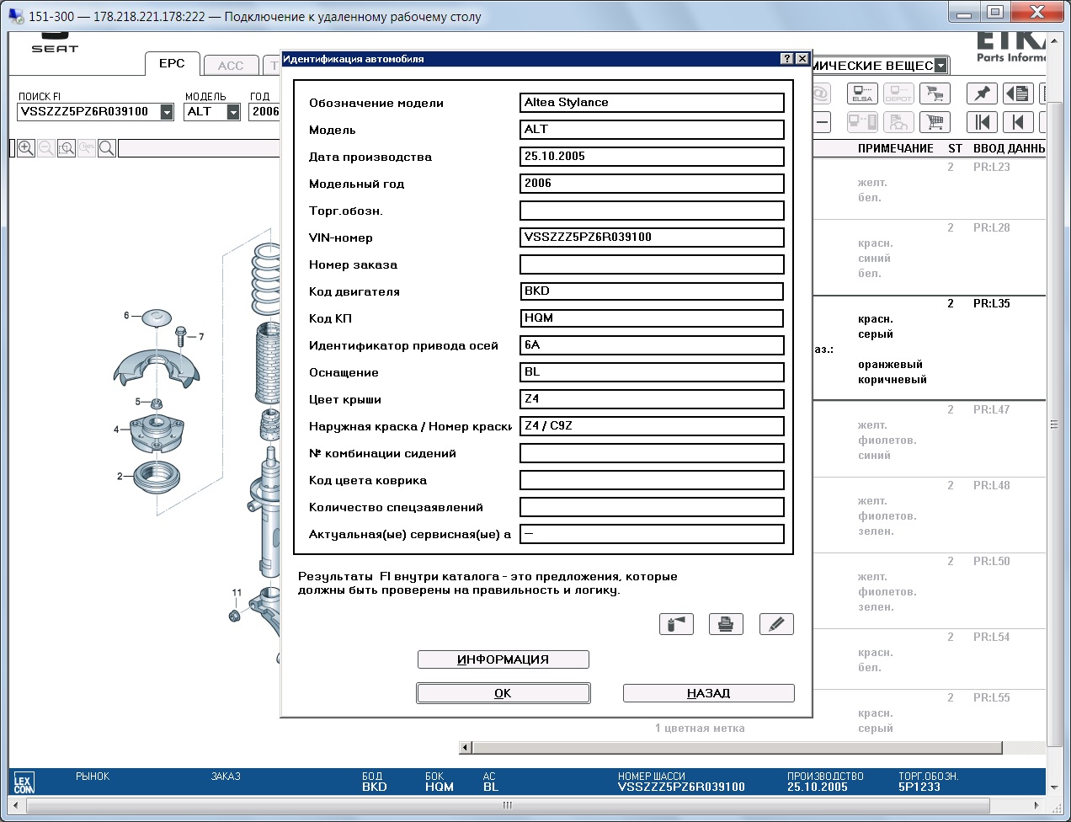
Task: Click the Оснащение field showing BL
Action: click(x=652, y=372)
